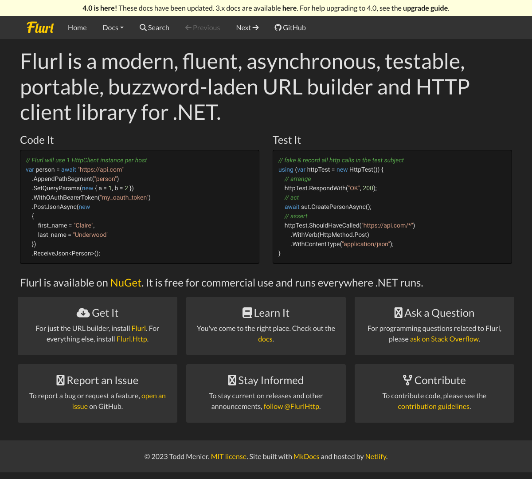
Task: Click the '// arrange' comment line
Action: coord(298,179)
